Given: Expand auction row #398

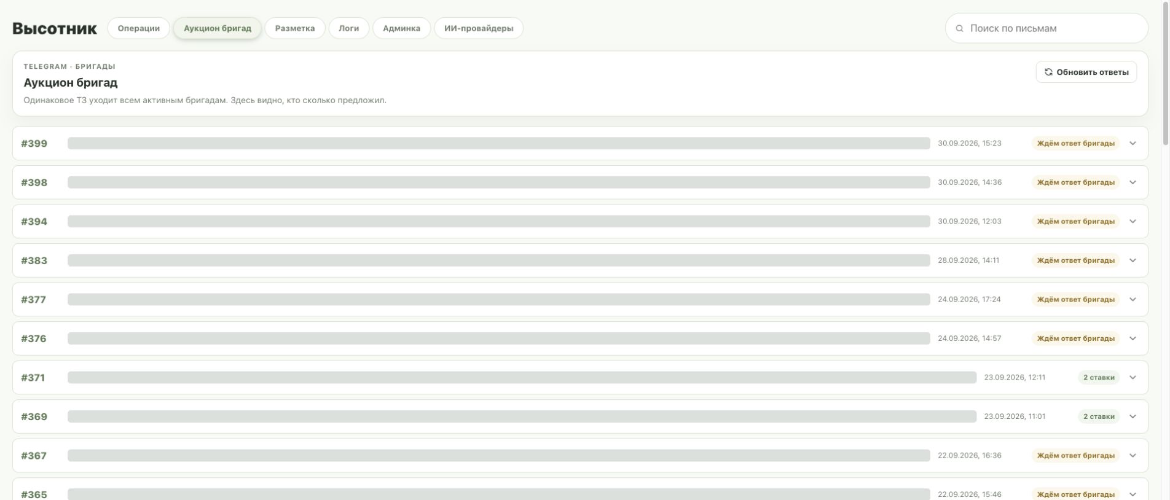Looking at the screenshot, I should point(1133,182).
